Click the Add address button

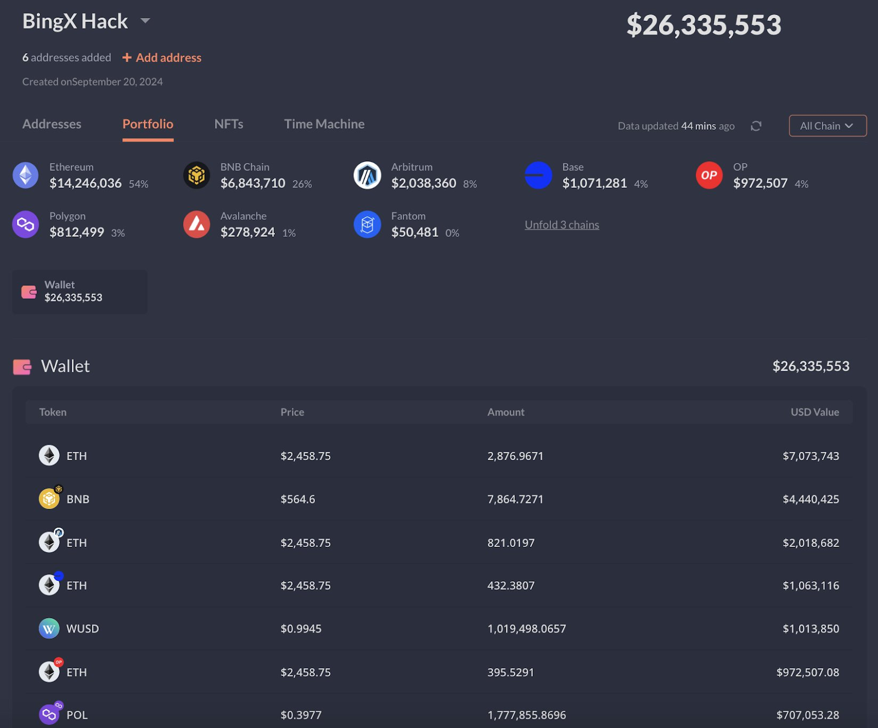coord(162,57)
